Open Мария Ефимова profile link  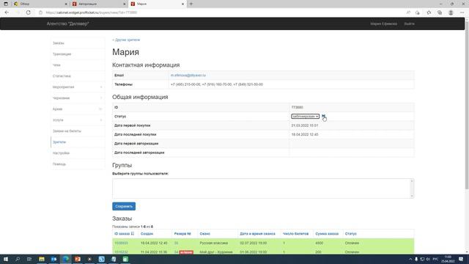click(x=383, y=23)
